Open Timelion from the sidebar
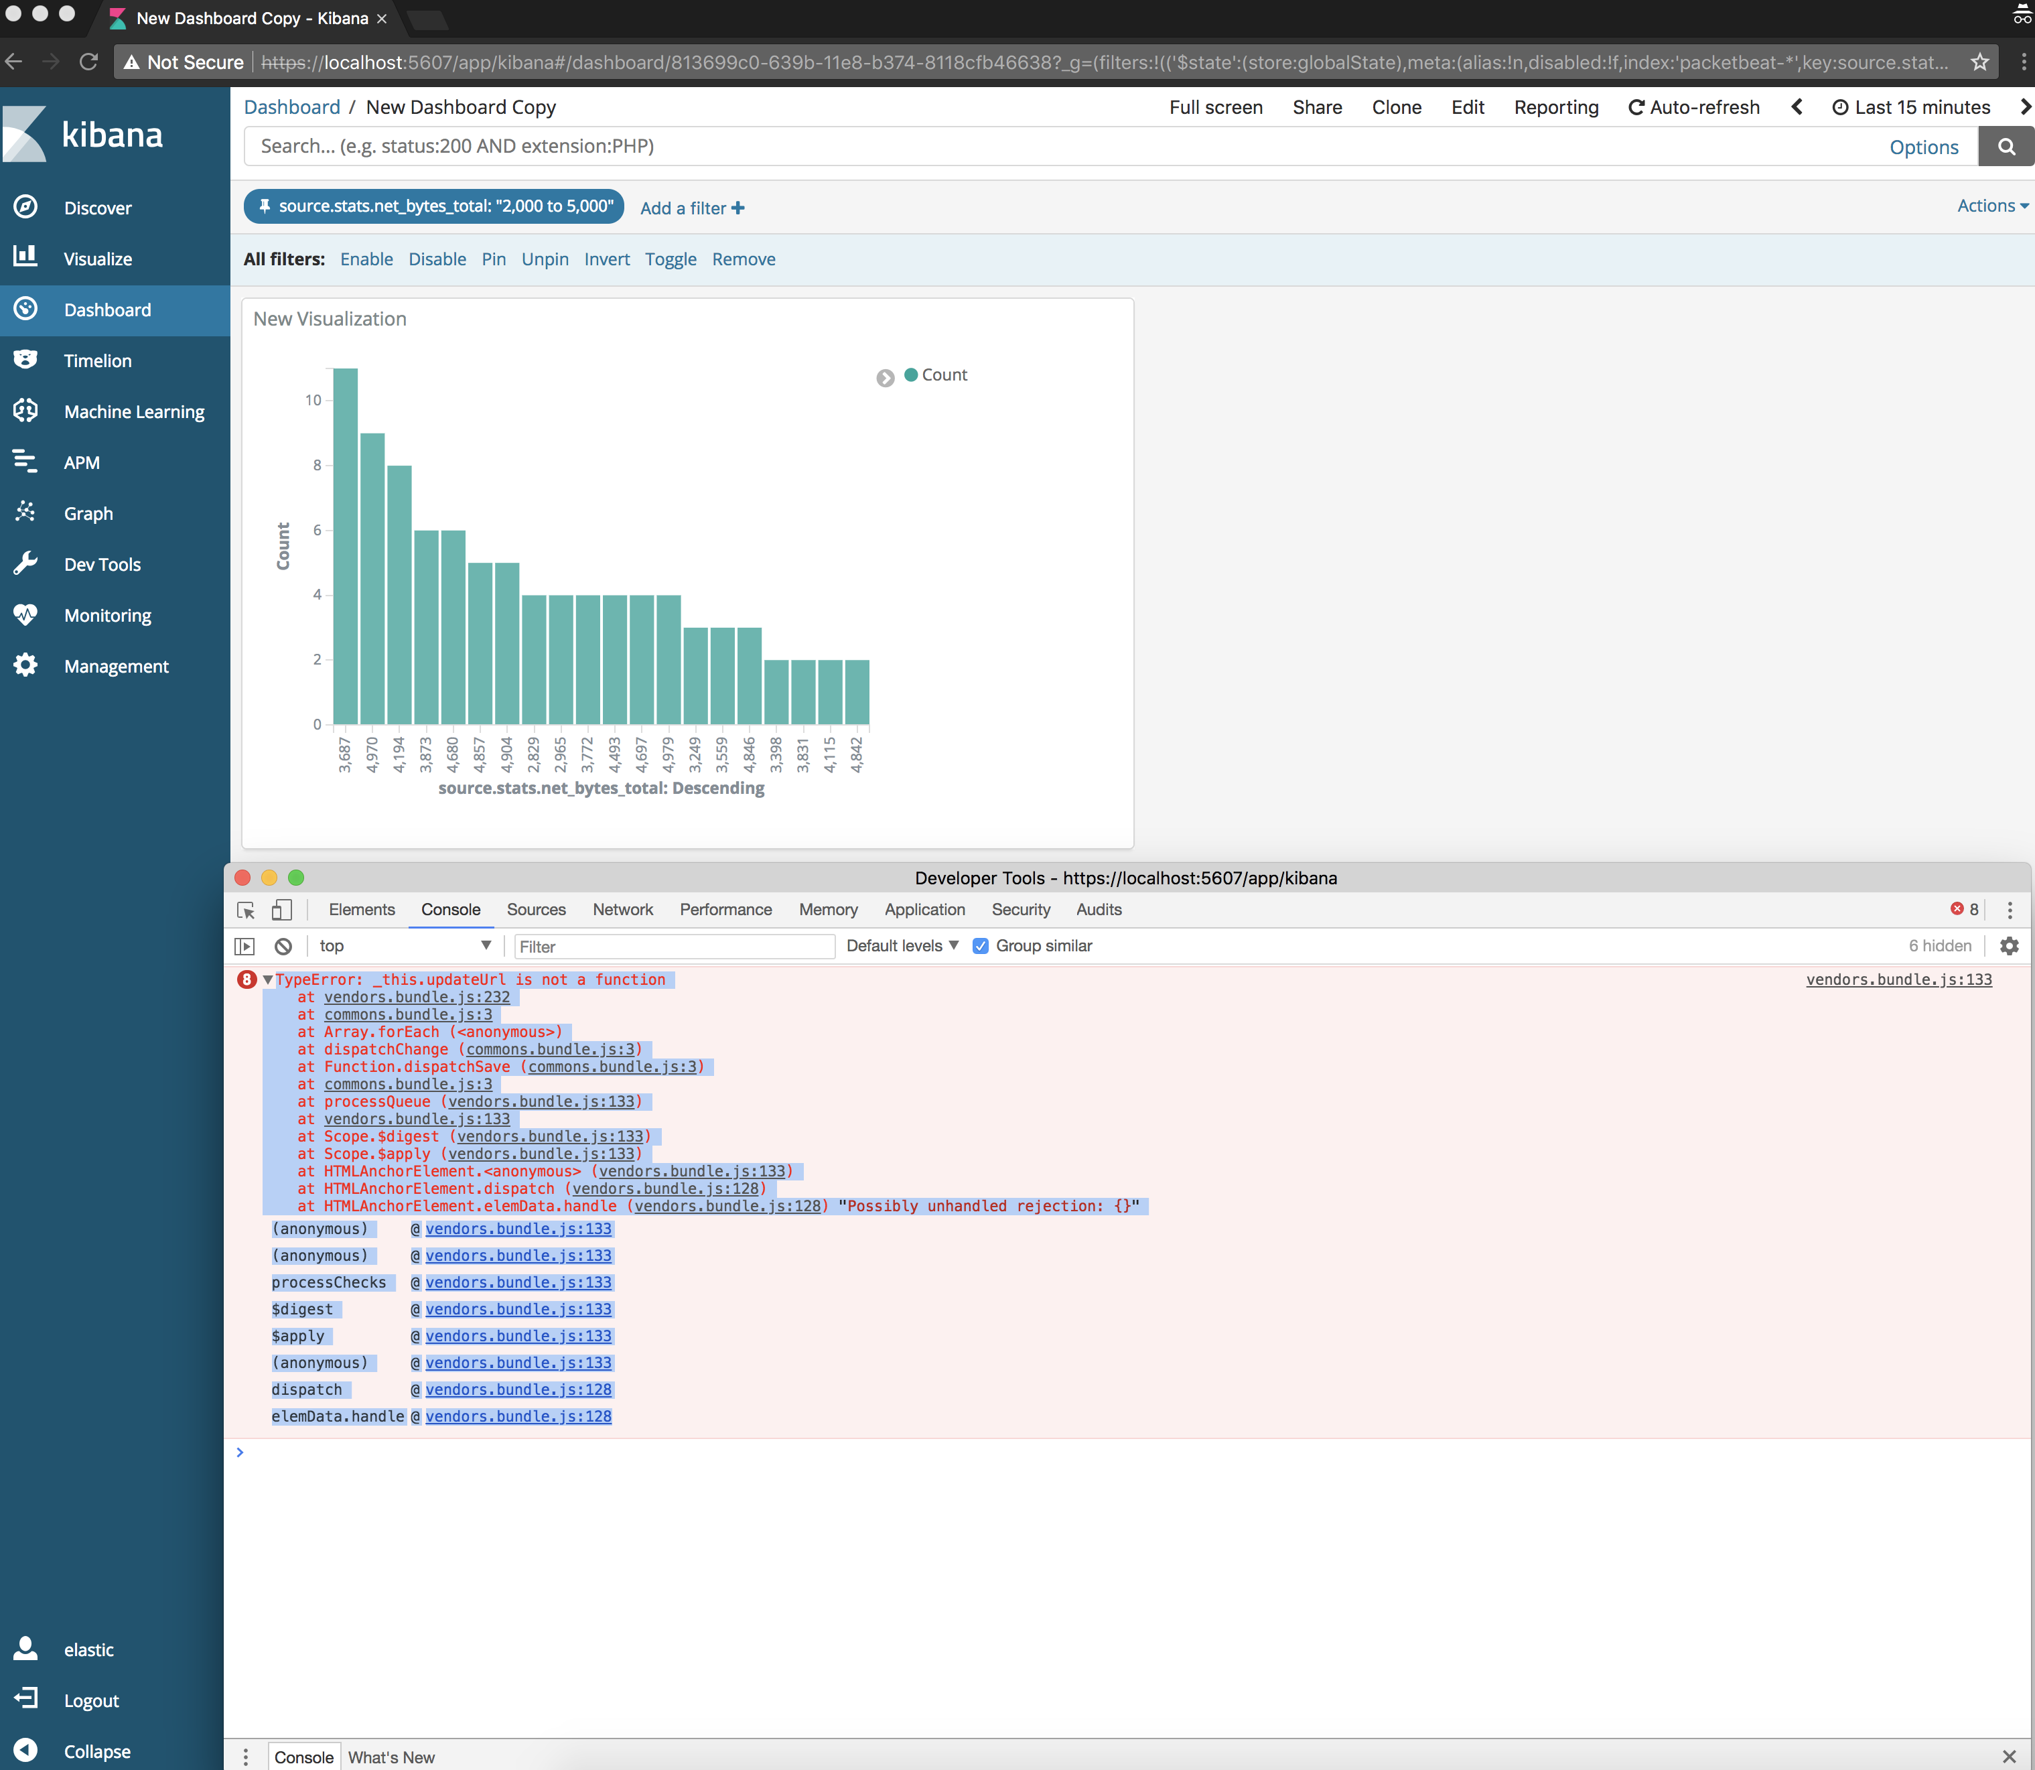The image size is (2035, 1770). (x=98, y=360)
